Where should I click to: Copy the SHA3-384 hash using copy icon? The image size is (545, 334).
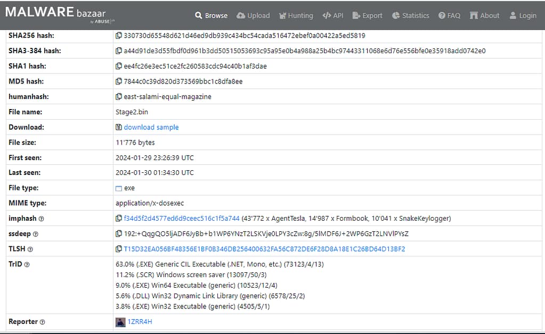pos(119,51)
